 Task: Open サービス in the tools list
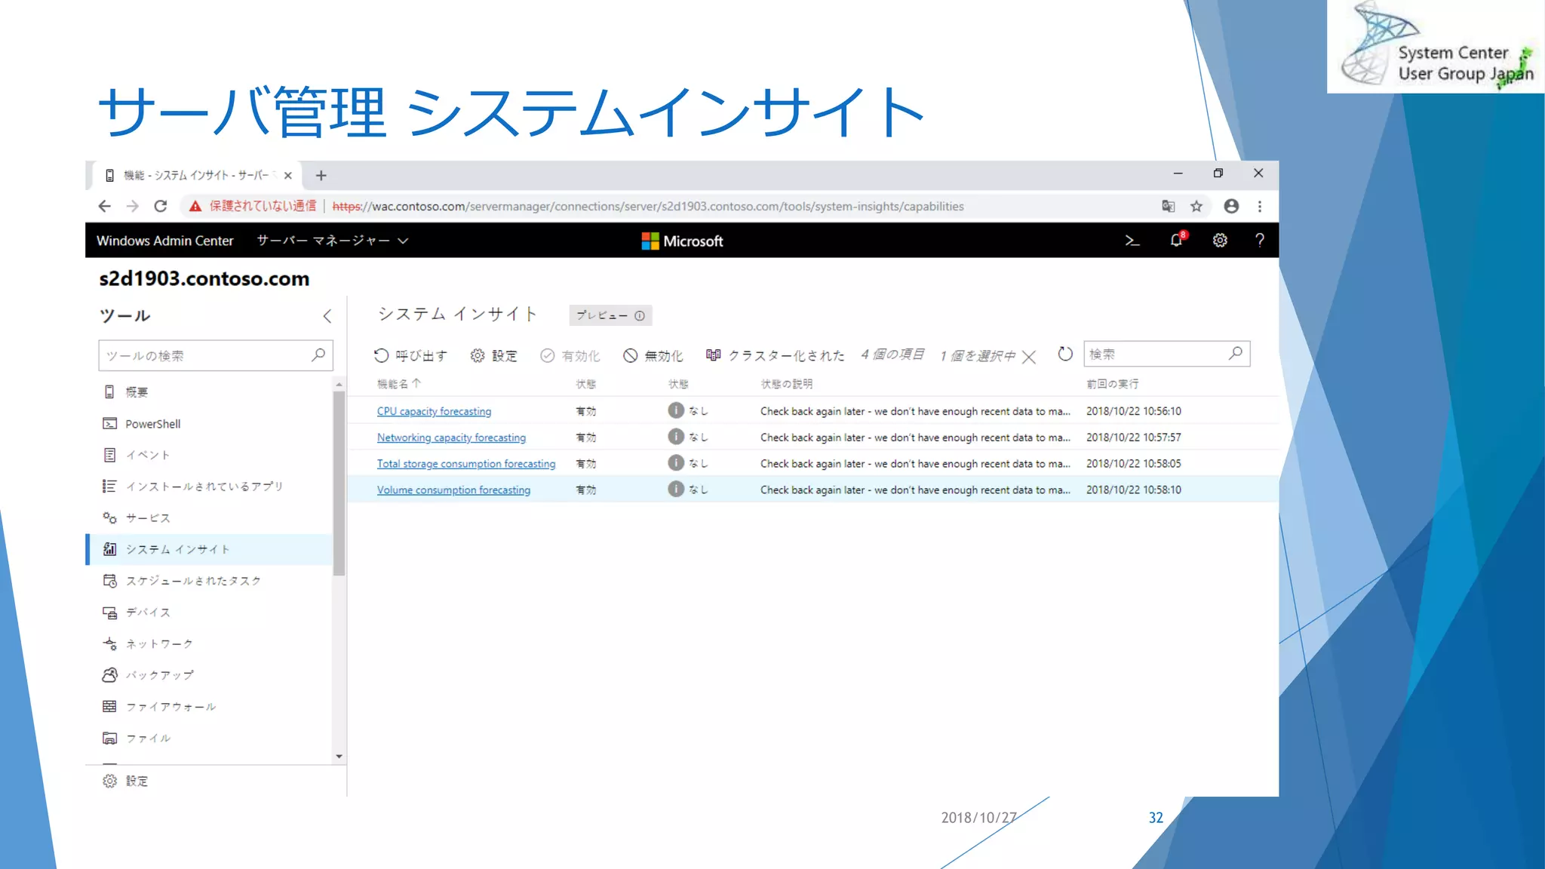pyautogui.click(x=208, y=518)
